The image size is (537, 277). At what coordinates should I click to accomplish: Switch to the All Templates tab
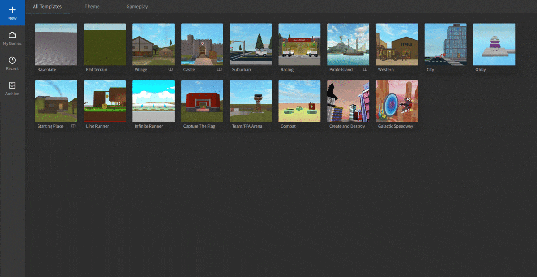47,7
